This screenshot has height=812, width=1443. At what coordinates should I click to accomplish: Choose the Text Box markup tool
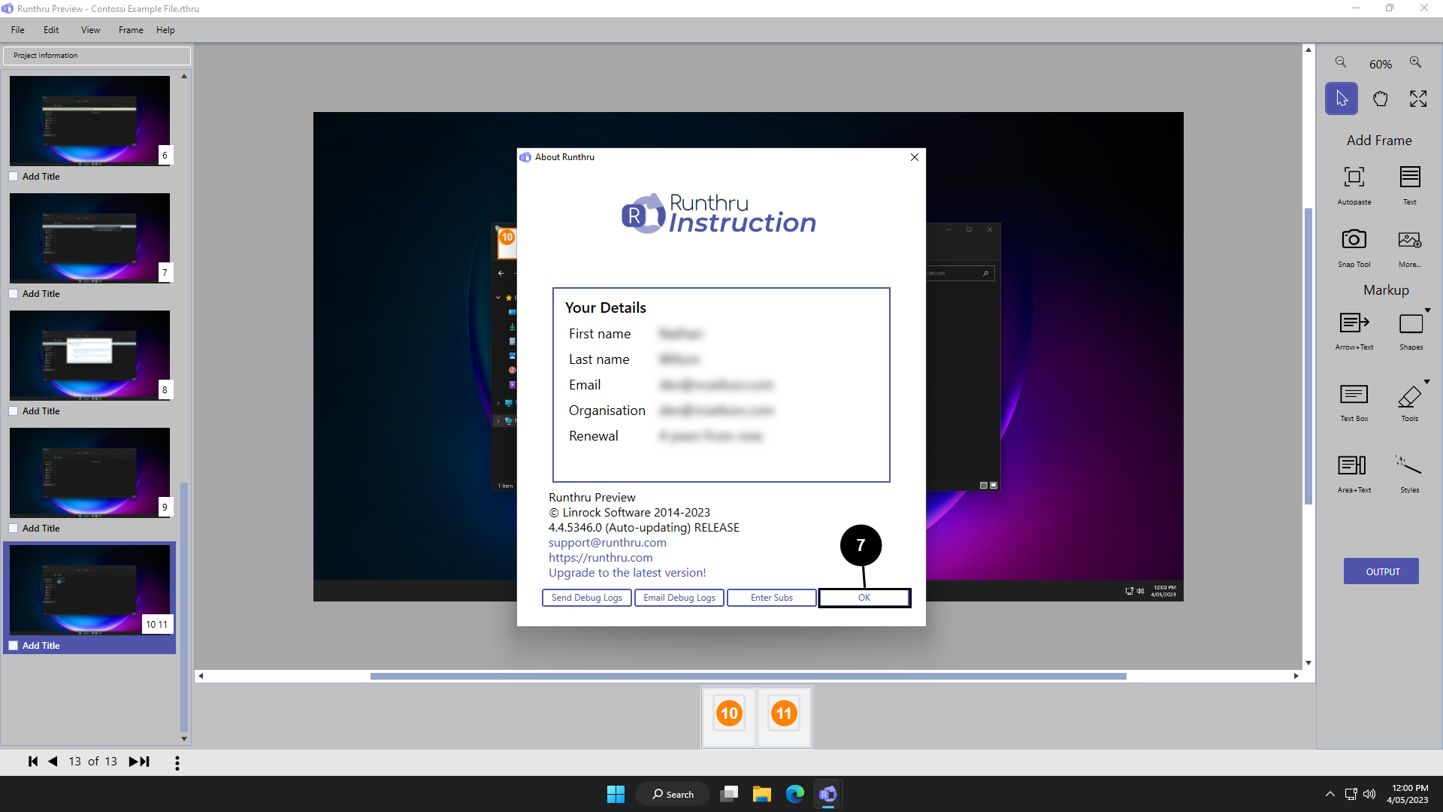(x=1354, y=395)
